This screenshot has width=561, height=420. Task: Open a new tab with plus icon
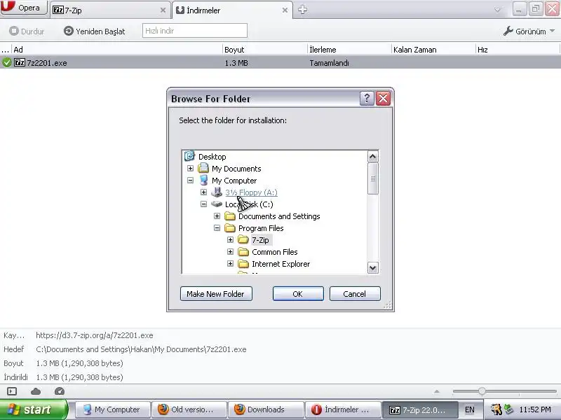coord(302,10)
